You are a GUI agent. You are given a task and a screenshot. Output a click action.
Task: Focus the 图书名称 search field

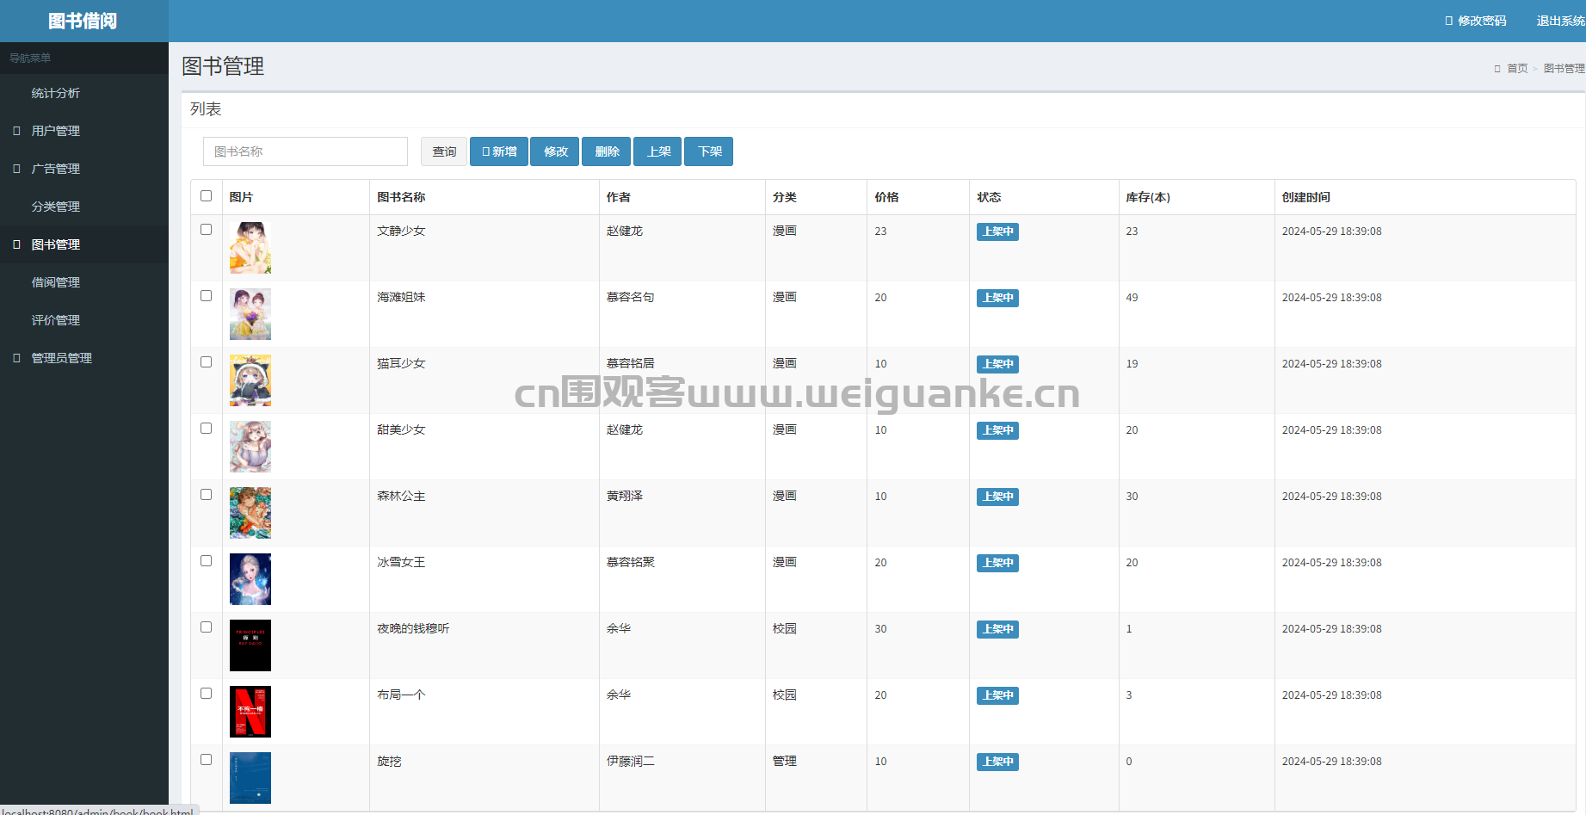[305, 151]
